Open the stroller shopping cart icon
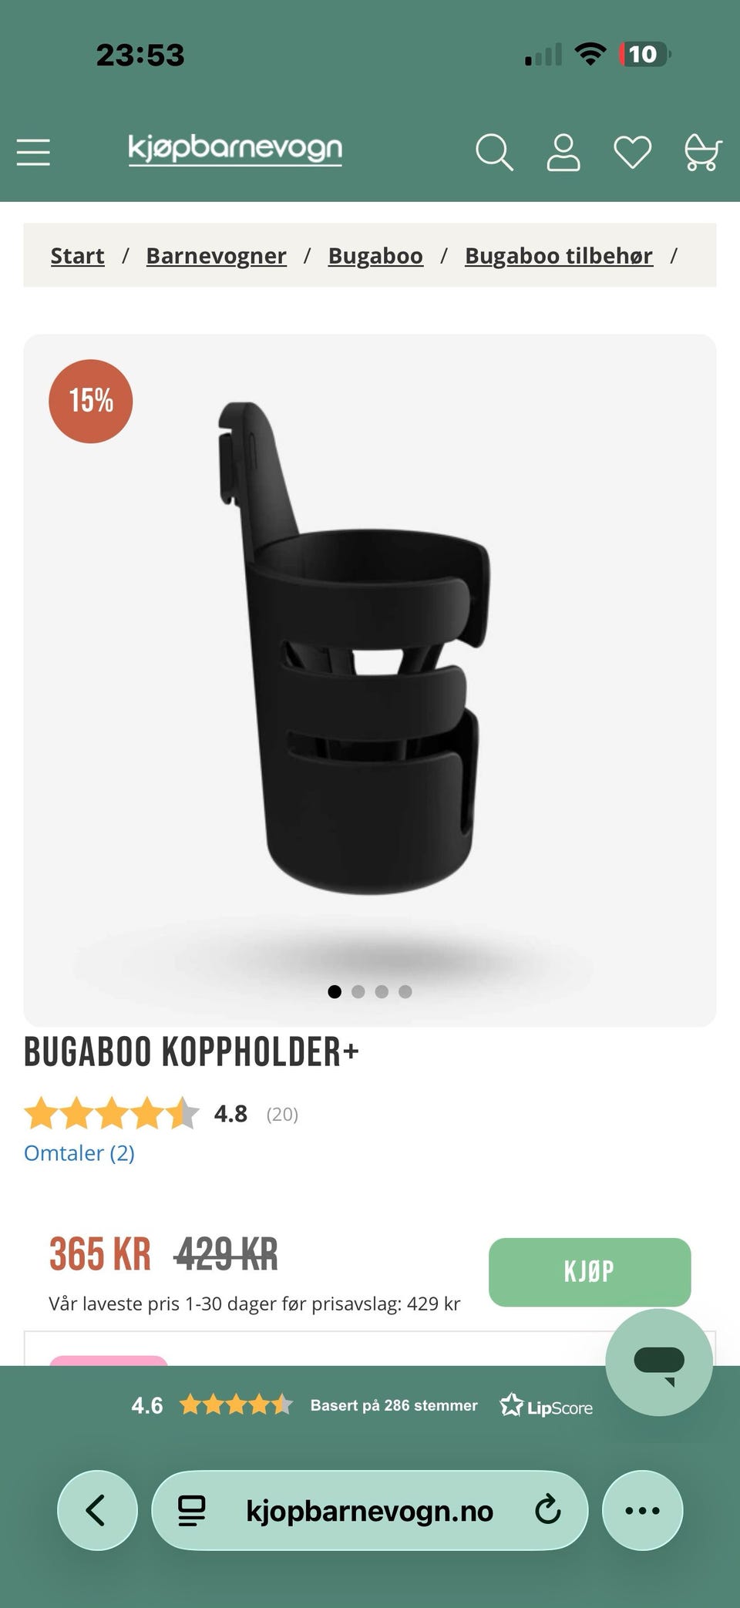The height and width of the screenshot is (1608, 740). pos(702,152)
